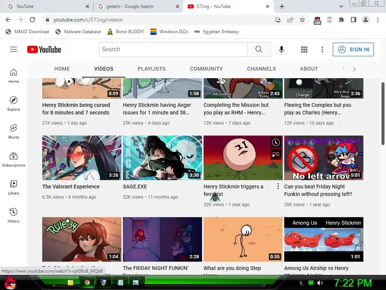
Task: Open the CHANNELS tab
Action: click(262, 69)
